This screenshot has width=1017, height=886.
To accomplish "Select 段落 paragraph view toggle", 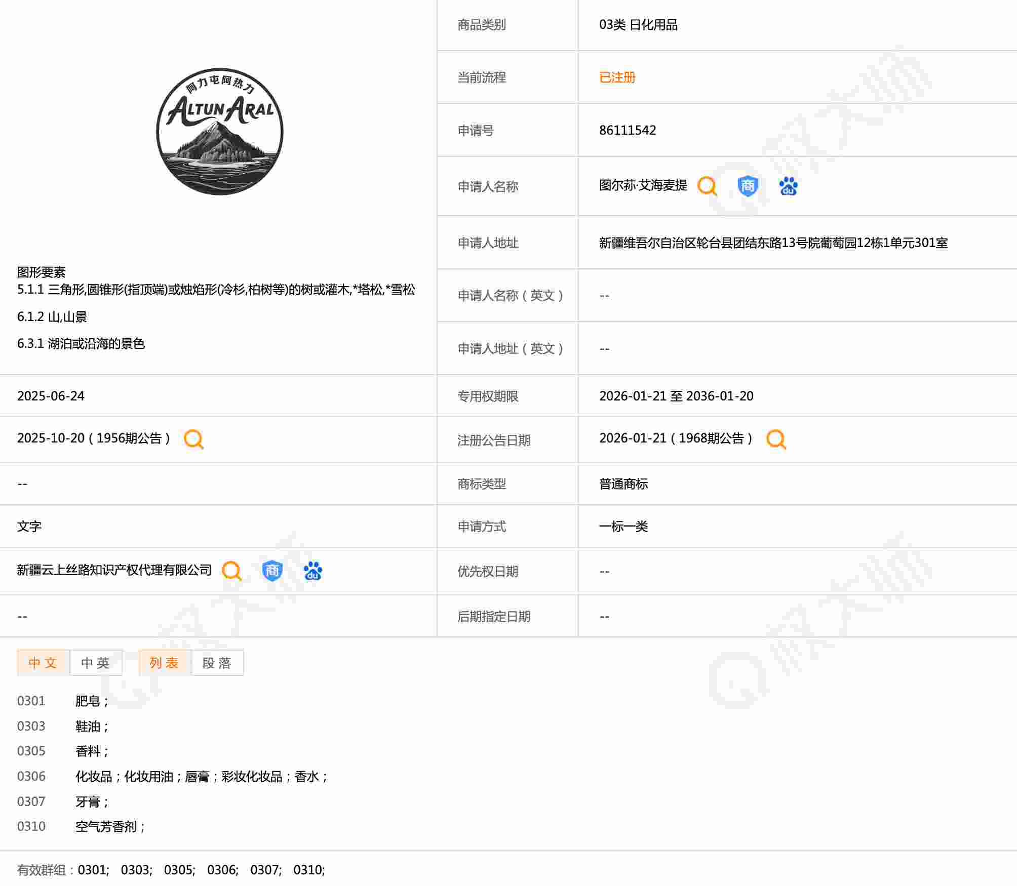I will point(217,663).
